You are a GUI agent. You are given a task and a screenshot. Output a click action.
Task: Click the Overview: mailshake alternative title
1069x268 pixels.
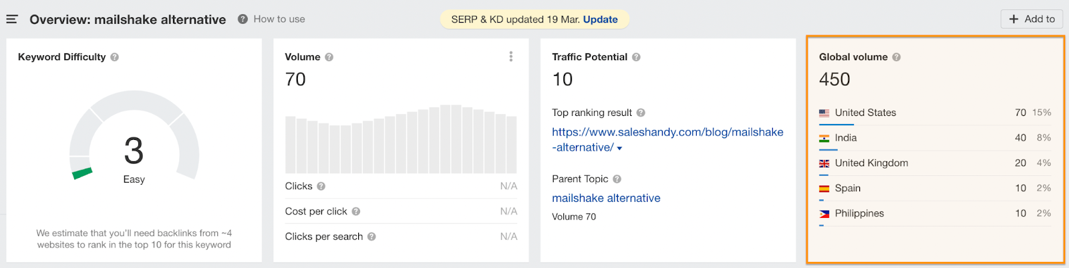pos(128,19)
